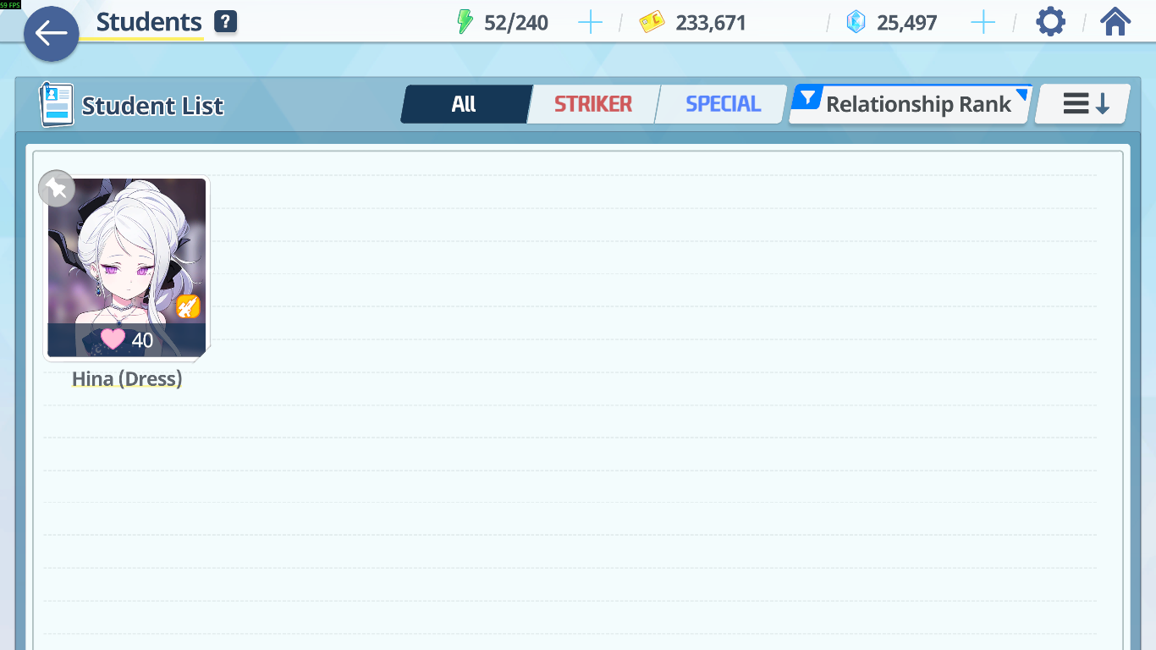Open the Students help question mark
Viewport: 1156px width, 650px height.
click(225, 22)
